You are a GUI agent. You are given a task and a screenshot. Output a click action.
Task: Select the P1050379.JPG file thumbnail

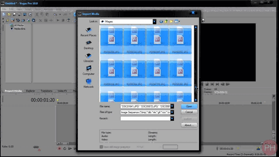click(x=157, y=73)
